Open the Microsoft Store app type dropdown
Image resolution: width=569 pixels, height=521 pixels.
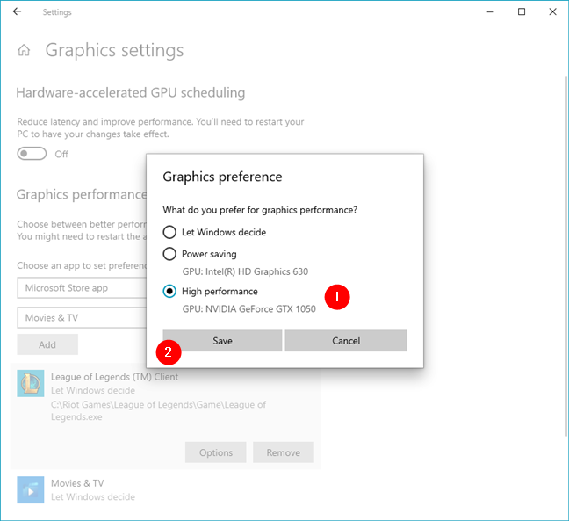pos(82,288)
